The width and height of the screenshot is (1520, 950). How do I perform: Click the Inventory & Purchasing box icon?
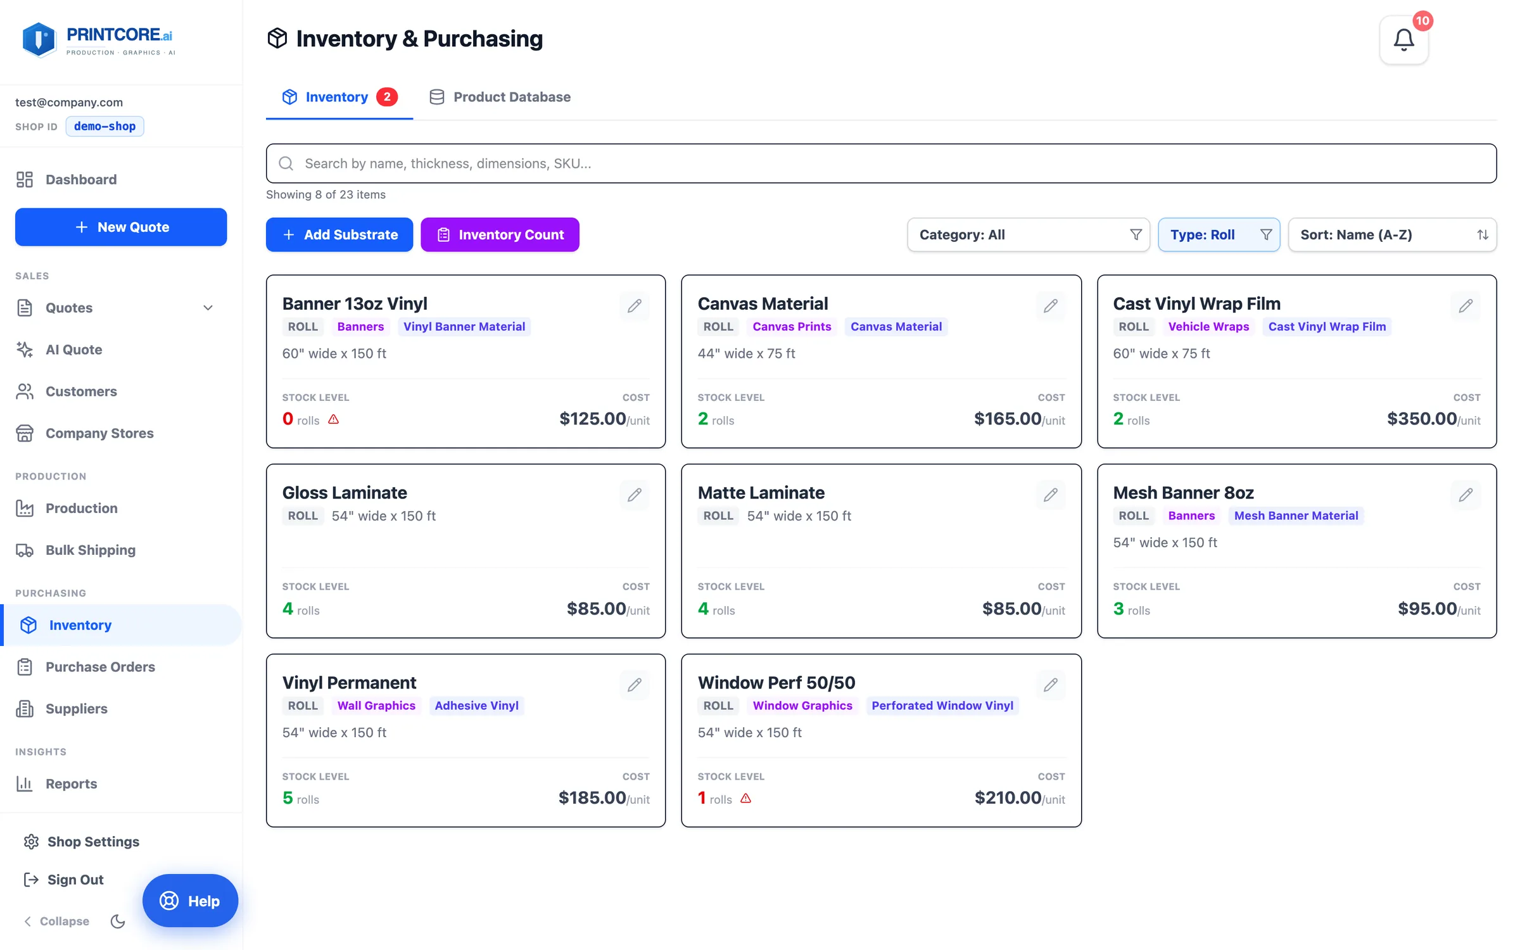277,39
